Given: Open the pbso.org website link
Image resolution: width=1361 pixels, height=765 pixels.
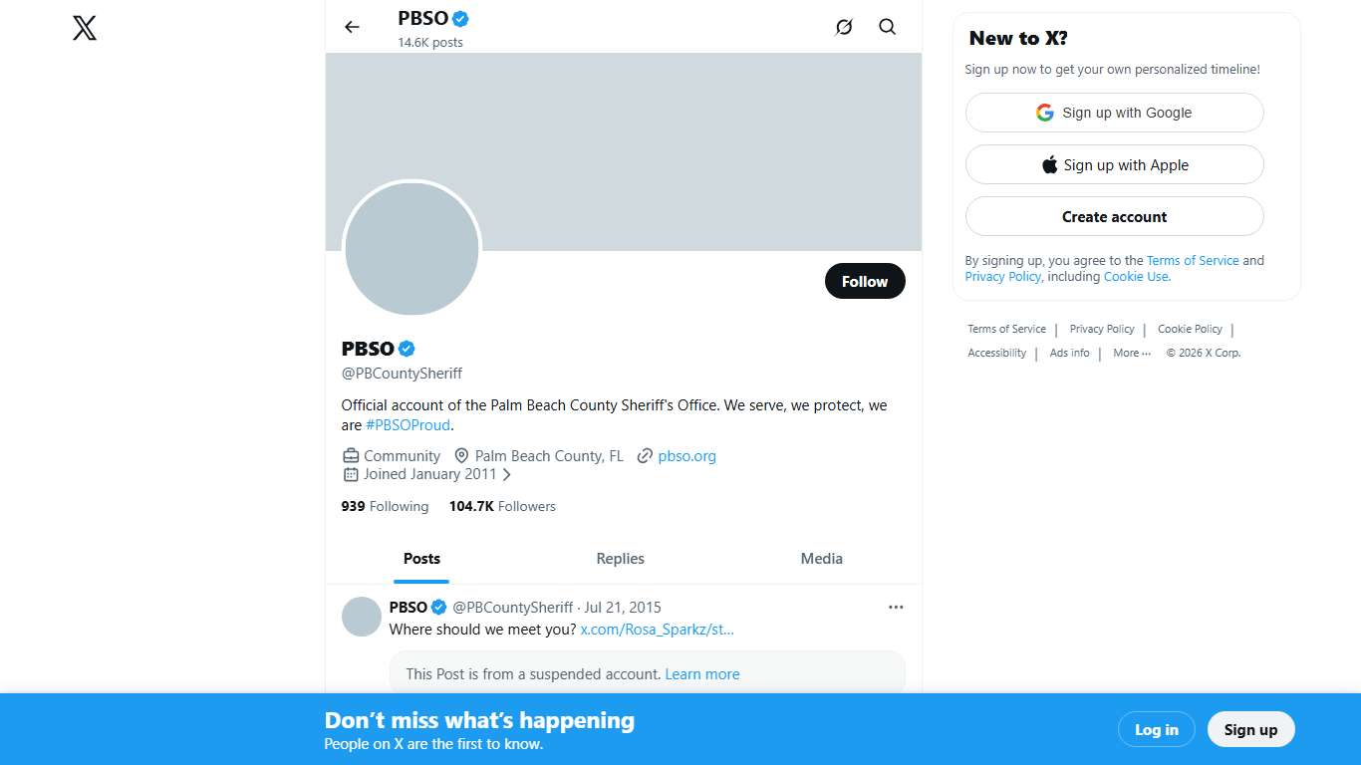Looking at the screenshot, I should coord(686,456).
